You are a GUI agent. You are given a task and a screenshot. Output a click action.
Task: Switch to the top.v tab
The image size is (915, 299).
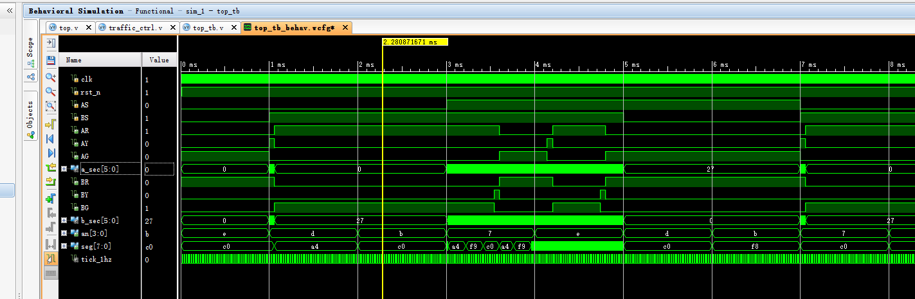point(68,28)
